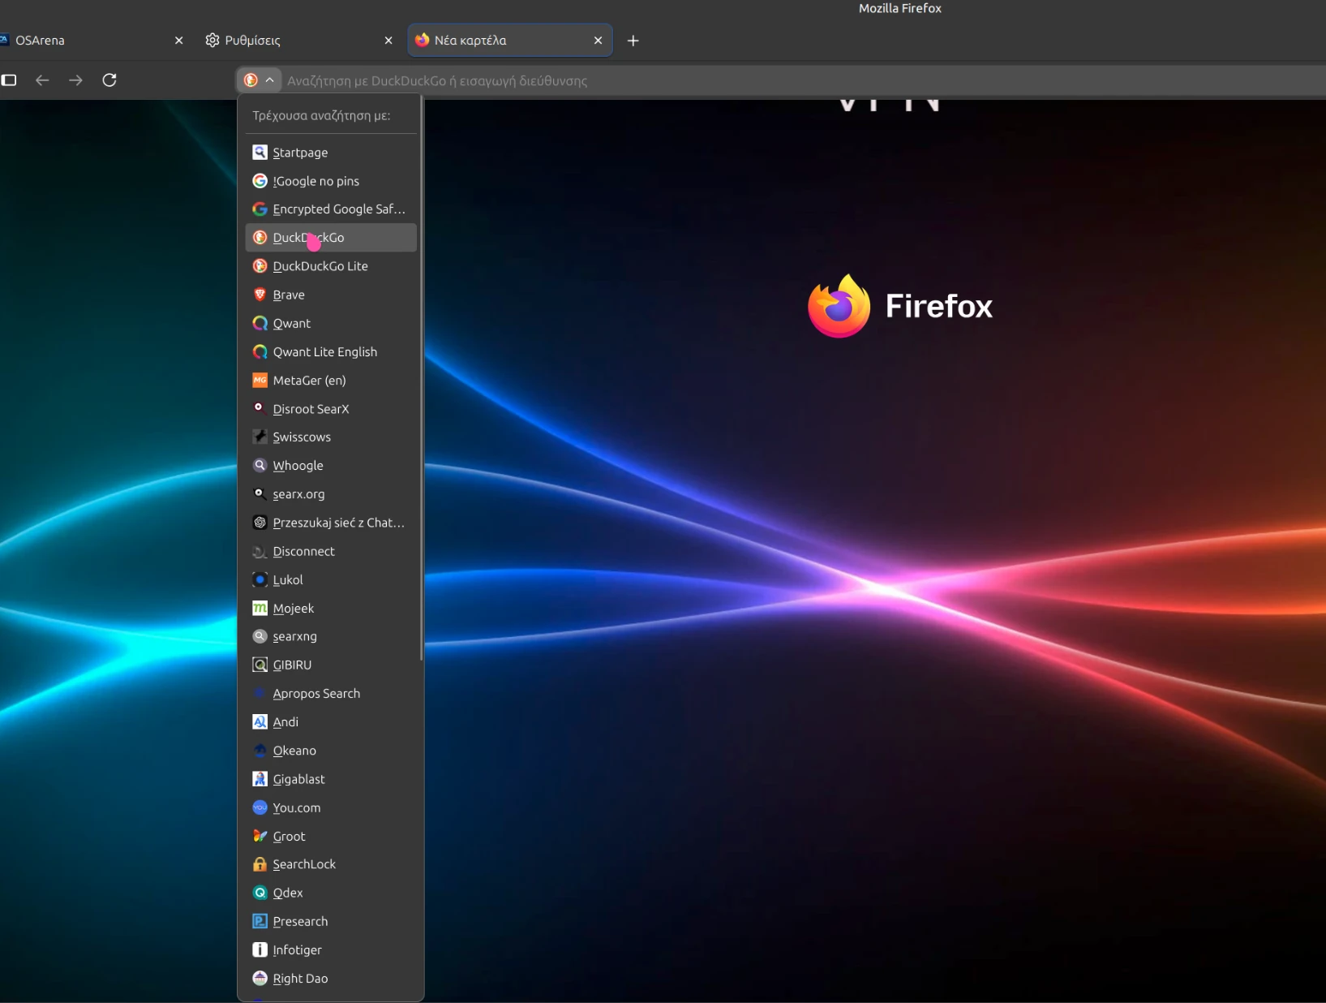The width and height of the screenshot is (1326, 1003).
Task: Click the reload page icon
Action: click(x=109, y=80)
